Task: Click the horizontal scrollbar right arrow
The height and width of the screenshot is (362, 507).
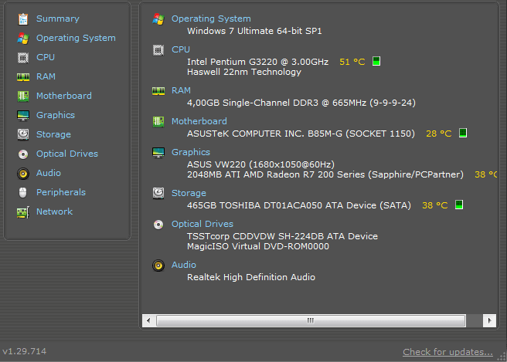Action: [x=489, y=320]
